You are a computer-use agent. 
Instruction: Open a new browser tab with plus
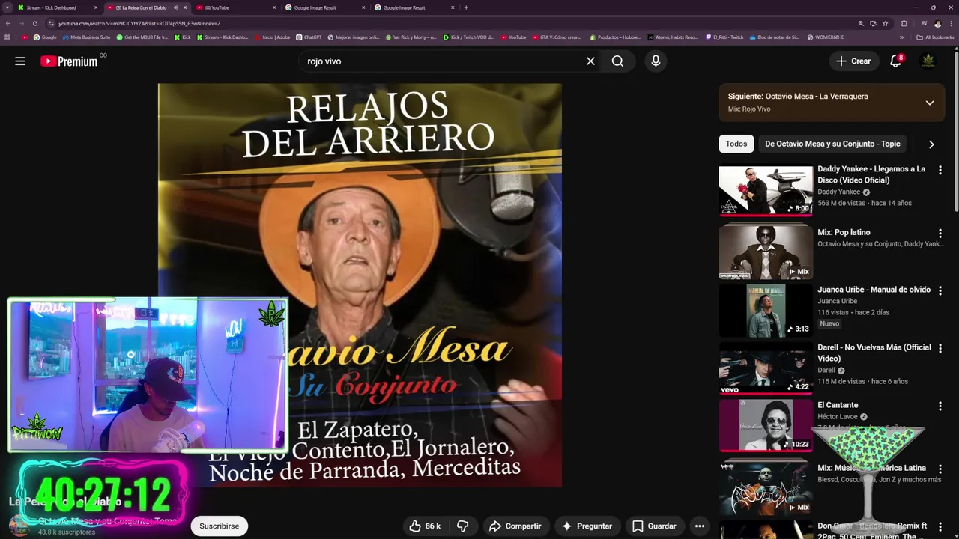(466, 7)
